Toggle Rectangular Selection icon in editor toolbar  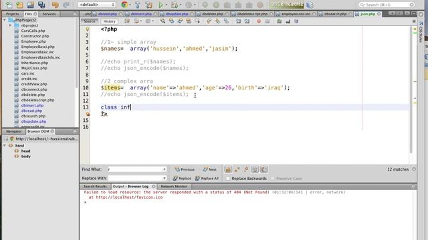click(x=197, y=21)
